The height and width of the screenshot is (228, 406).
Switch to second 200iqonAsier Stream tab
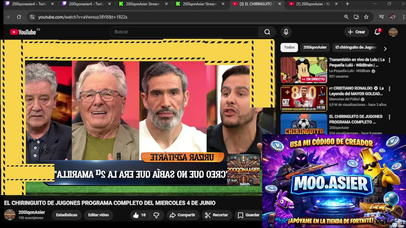click(200, 4)
